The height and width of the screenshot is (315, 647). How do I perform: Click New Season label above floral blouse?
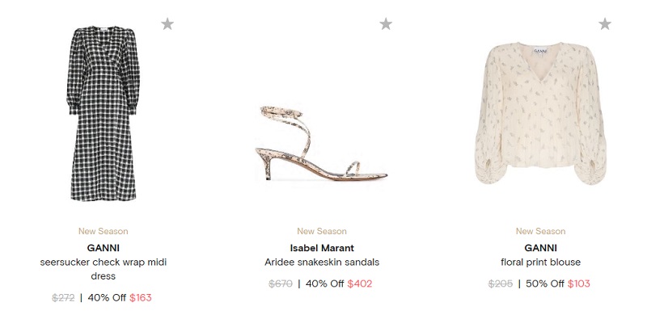540,231
